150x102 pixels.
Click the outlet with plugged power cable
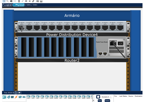tap(22, 28)
